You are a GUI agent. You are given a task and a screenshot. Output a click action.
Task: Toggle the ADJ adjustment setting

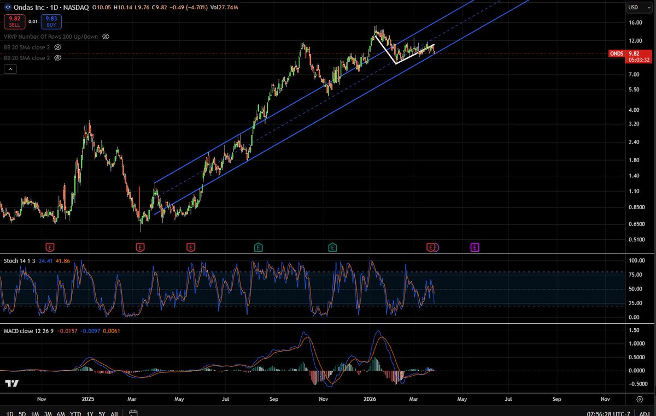[x=644, y=413]
